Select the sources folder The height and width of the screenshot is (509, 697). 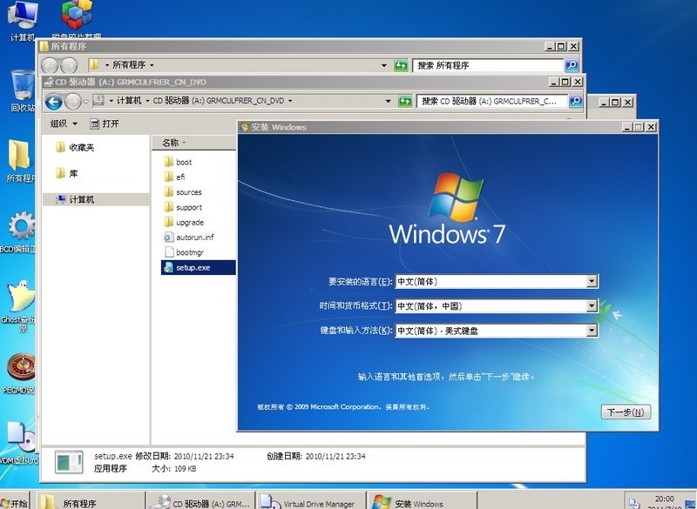(183, 192)
